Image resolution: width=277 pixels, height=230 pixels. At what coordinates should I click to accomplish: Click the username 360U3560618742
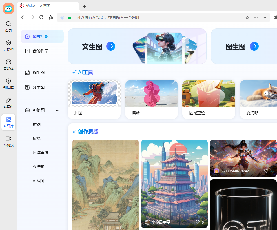[x=235, y=171]
